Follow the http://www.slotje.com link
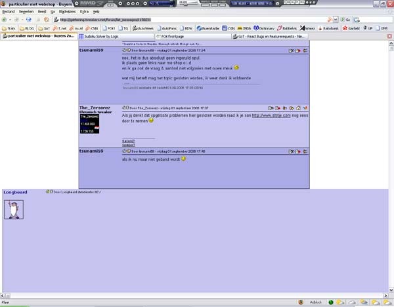The width and height of the screenshot is (394, 307). coord(271,115)
